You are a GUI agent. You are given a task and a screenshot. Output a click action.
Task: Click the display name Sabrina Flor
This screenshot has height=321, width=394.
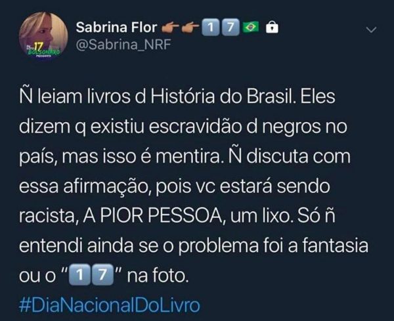[117, 27]
